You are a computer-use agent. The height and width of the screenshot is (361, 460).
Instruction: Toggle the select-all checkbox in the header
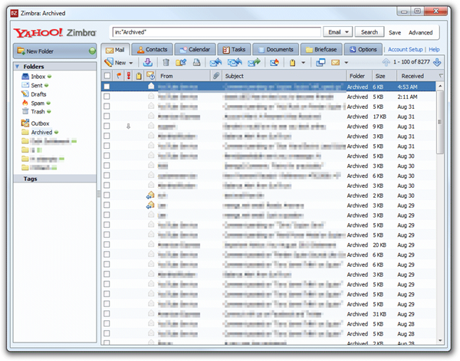coord(107,76)
